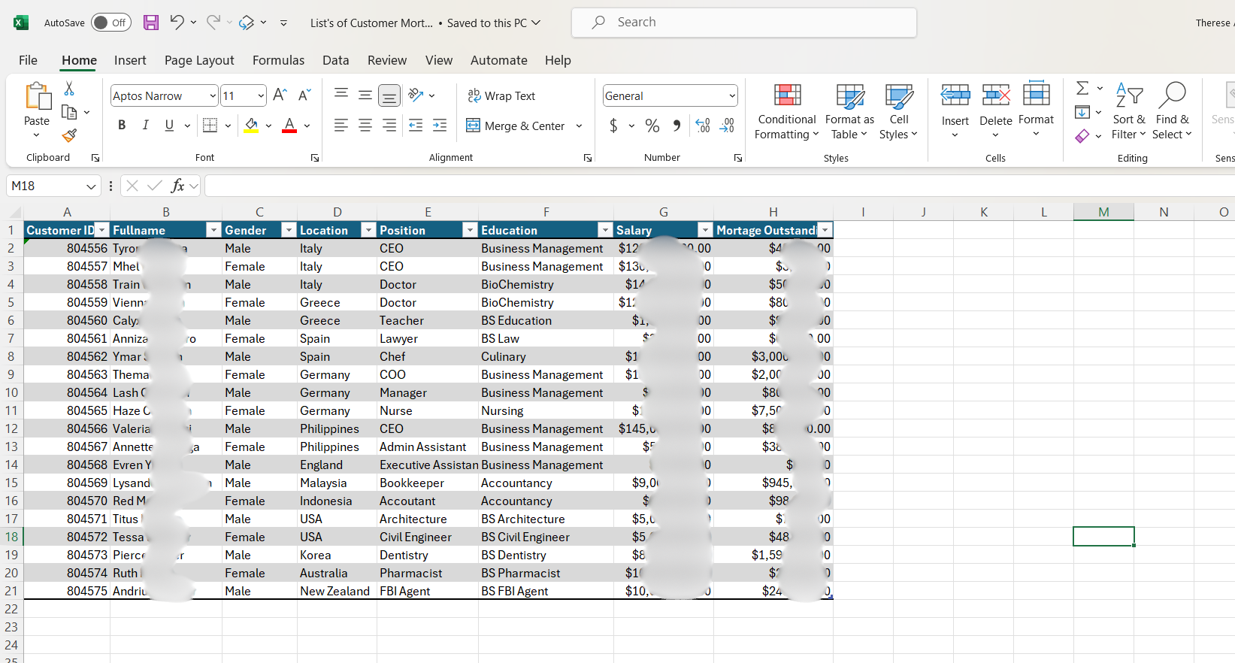Viewport: 1235px width, 663px height.
Task: Toggle Merge & Center on selected cells
Action: 516,126
